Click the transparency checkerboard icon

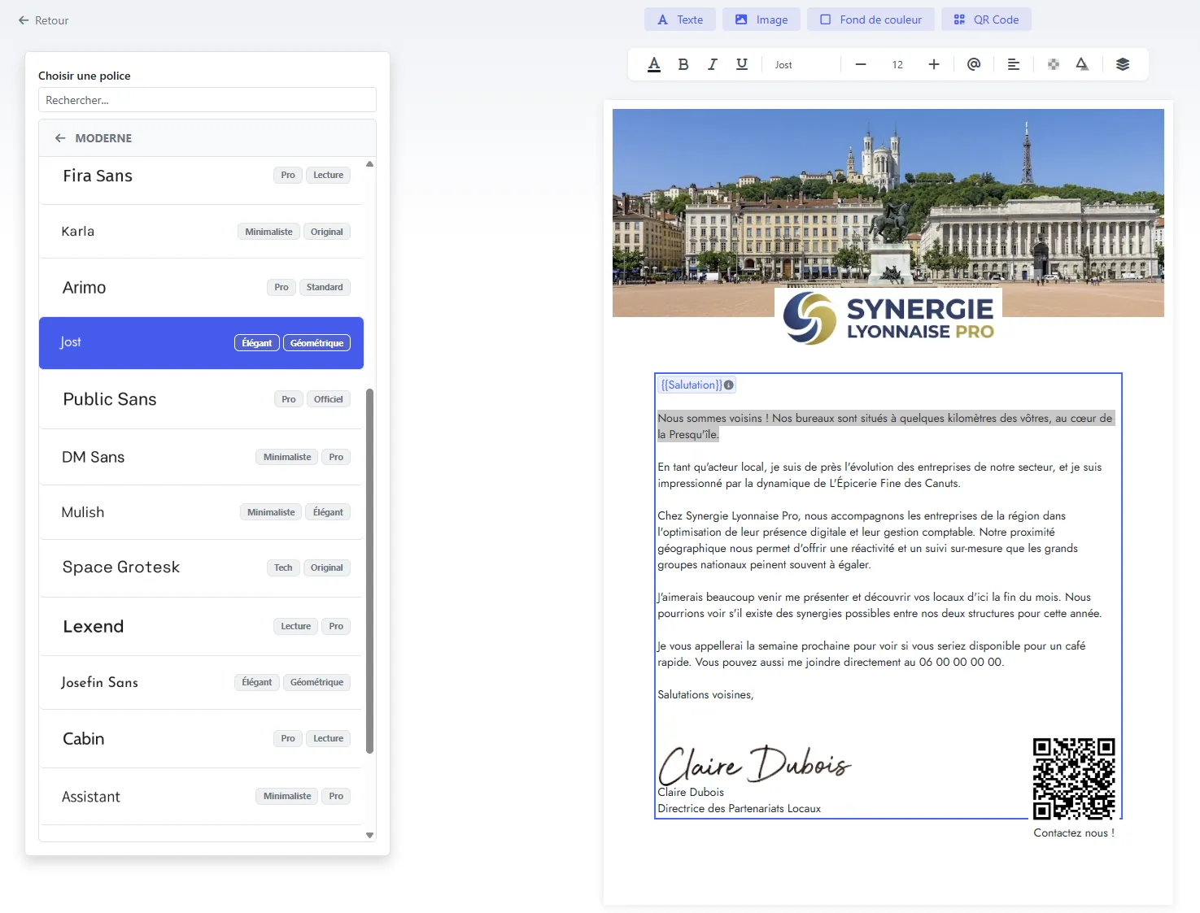pos(1054,64)
